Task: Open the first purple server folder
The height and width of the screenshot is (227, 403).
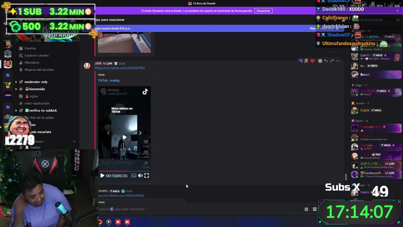Action: (x=8, y=75)
